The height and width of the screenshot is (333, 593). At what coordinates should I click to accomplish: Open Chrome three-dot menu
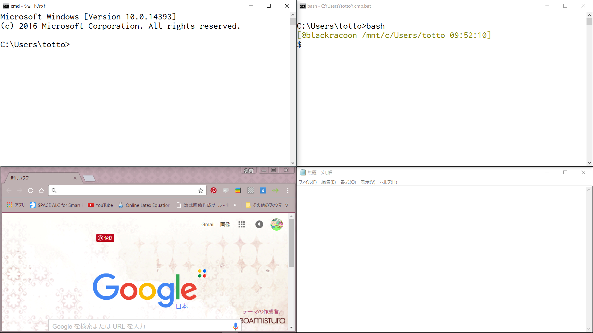288,191
